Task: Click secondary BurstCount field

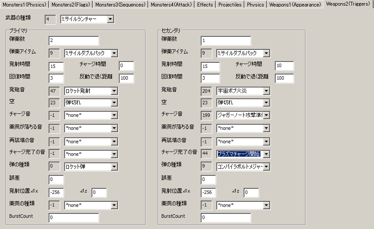Action: (226, 218)
